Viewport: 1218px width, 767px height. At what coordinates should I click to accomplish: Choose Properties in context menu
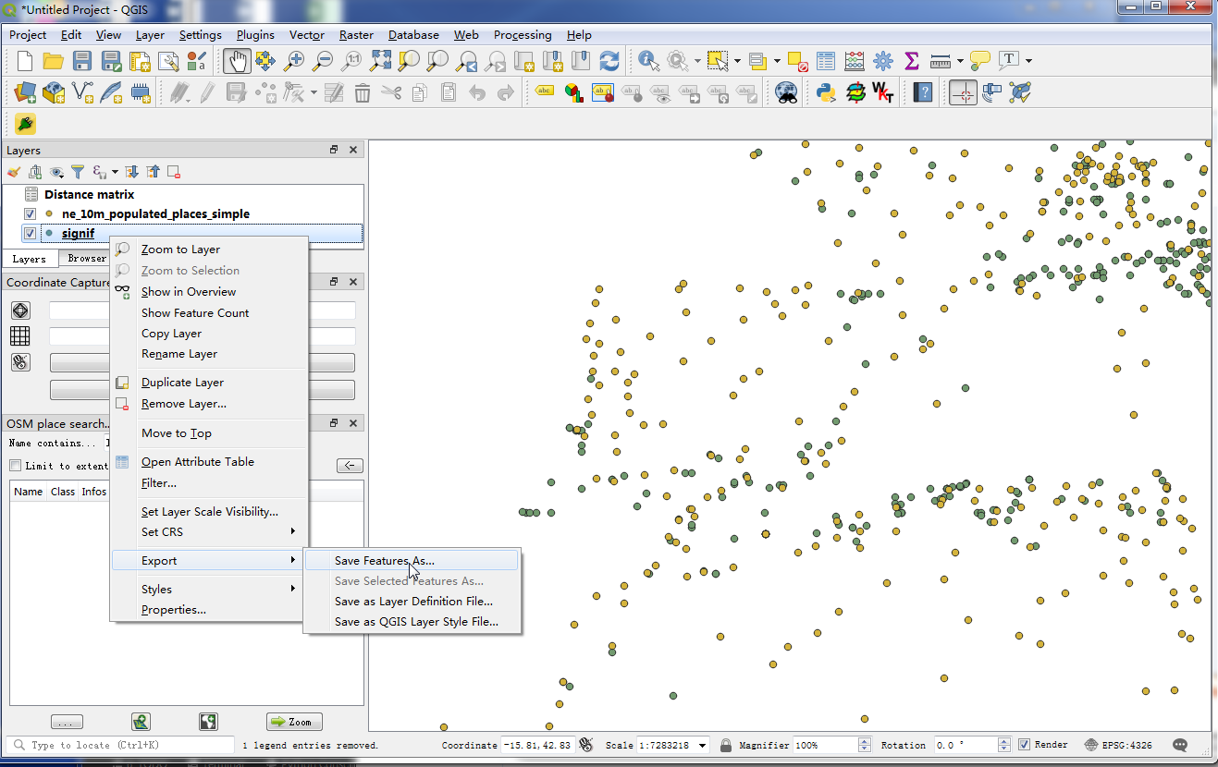[208, 609]
